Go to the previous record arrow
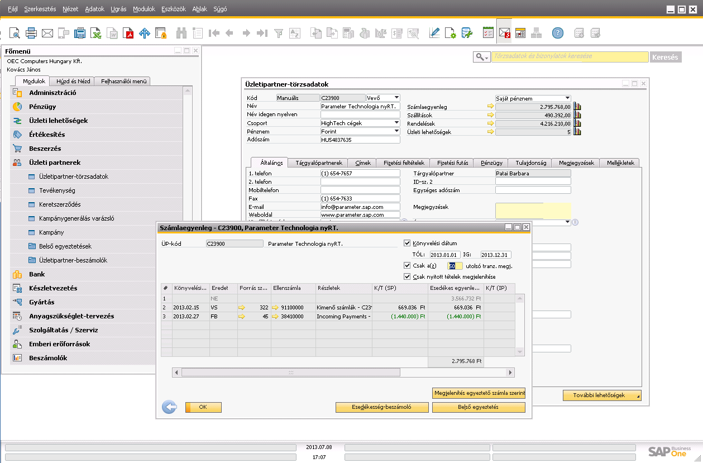The width and height of the screenshot is (703, 463). (x=229, y=34)
